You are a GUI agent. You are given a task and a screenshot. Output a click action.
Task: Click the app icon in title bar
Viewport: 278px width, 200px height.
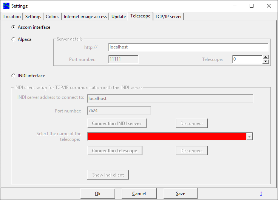click(6, 6)
